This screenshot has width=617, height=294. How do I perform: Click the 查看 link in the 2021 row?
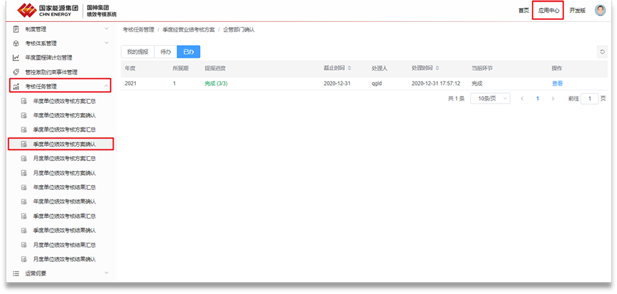[557, 84]
